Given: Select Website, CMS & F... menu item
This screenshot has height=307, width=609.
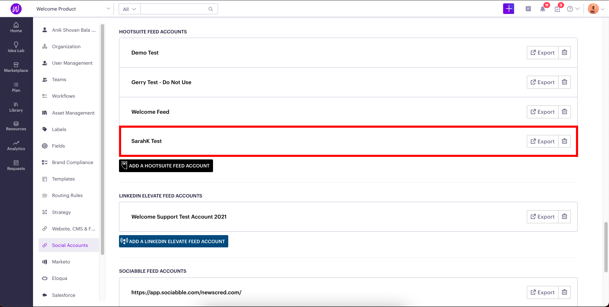Looking at the screenshot, I should (69, 229).
